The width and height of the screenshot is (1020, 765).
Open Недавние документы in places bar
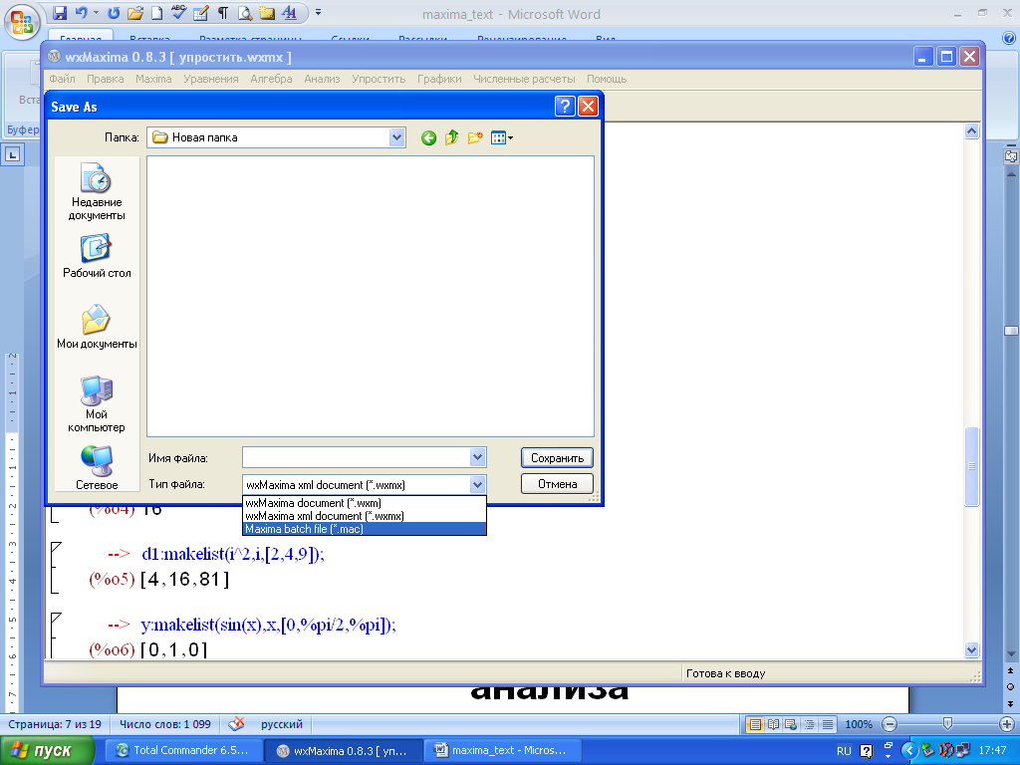(97, 191)
